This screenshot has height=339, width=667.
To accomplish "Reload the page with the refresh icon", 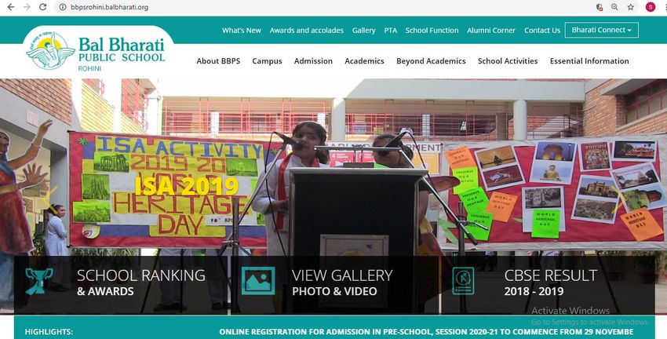I will [x=42, y=7].
